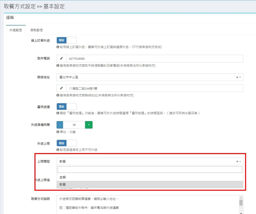Collapse the 上限類型 dropdown
This screenshot has width=256, height=214.
240,162
